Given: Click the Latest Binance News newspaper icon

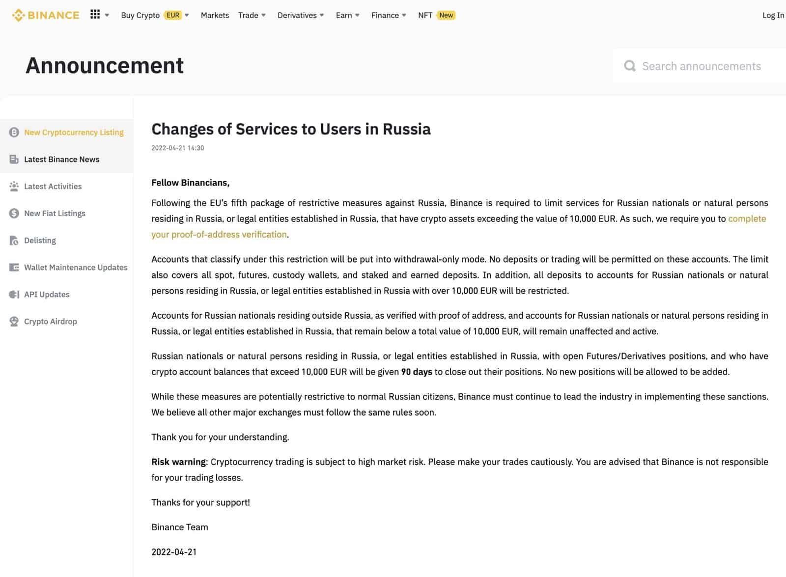Looking at the screenshot, I should tap(14, 160).
